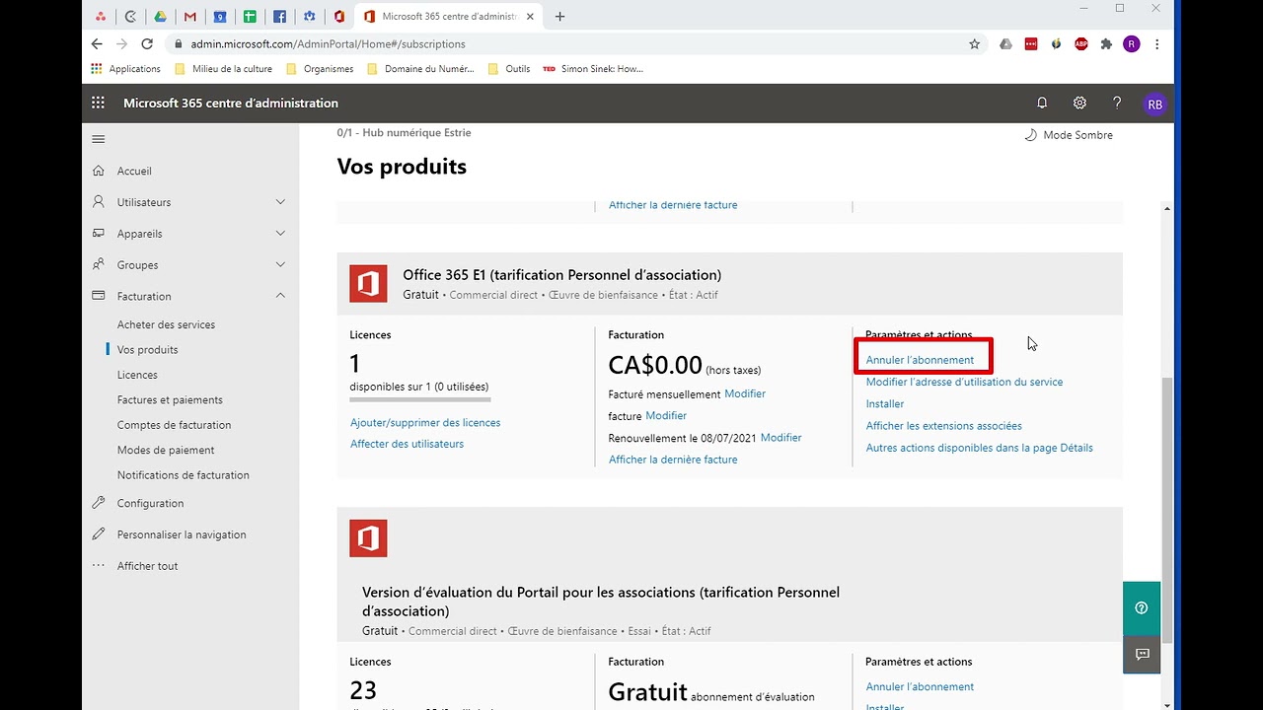Open the help question mark in the header

click(1117, 103)
